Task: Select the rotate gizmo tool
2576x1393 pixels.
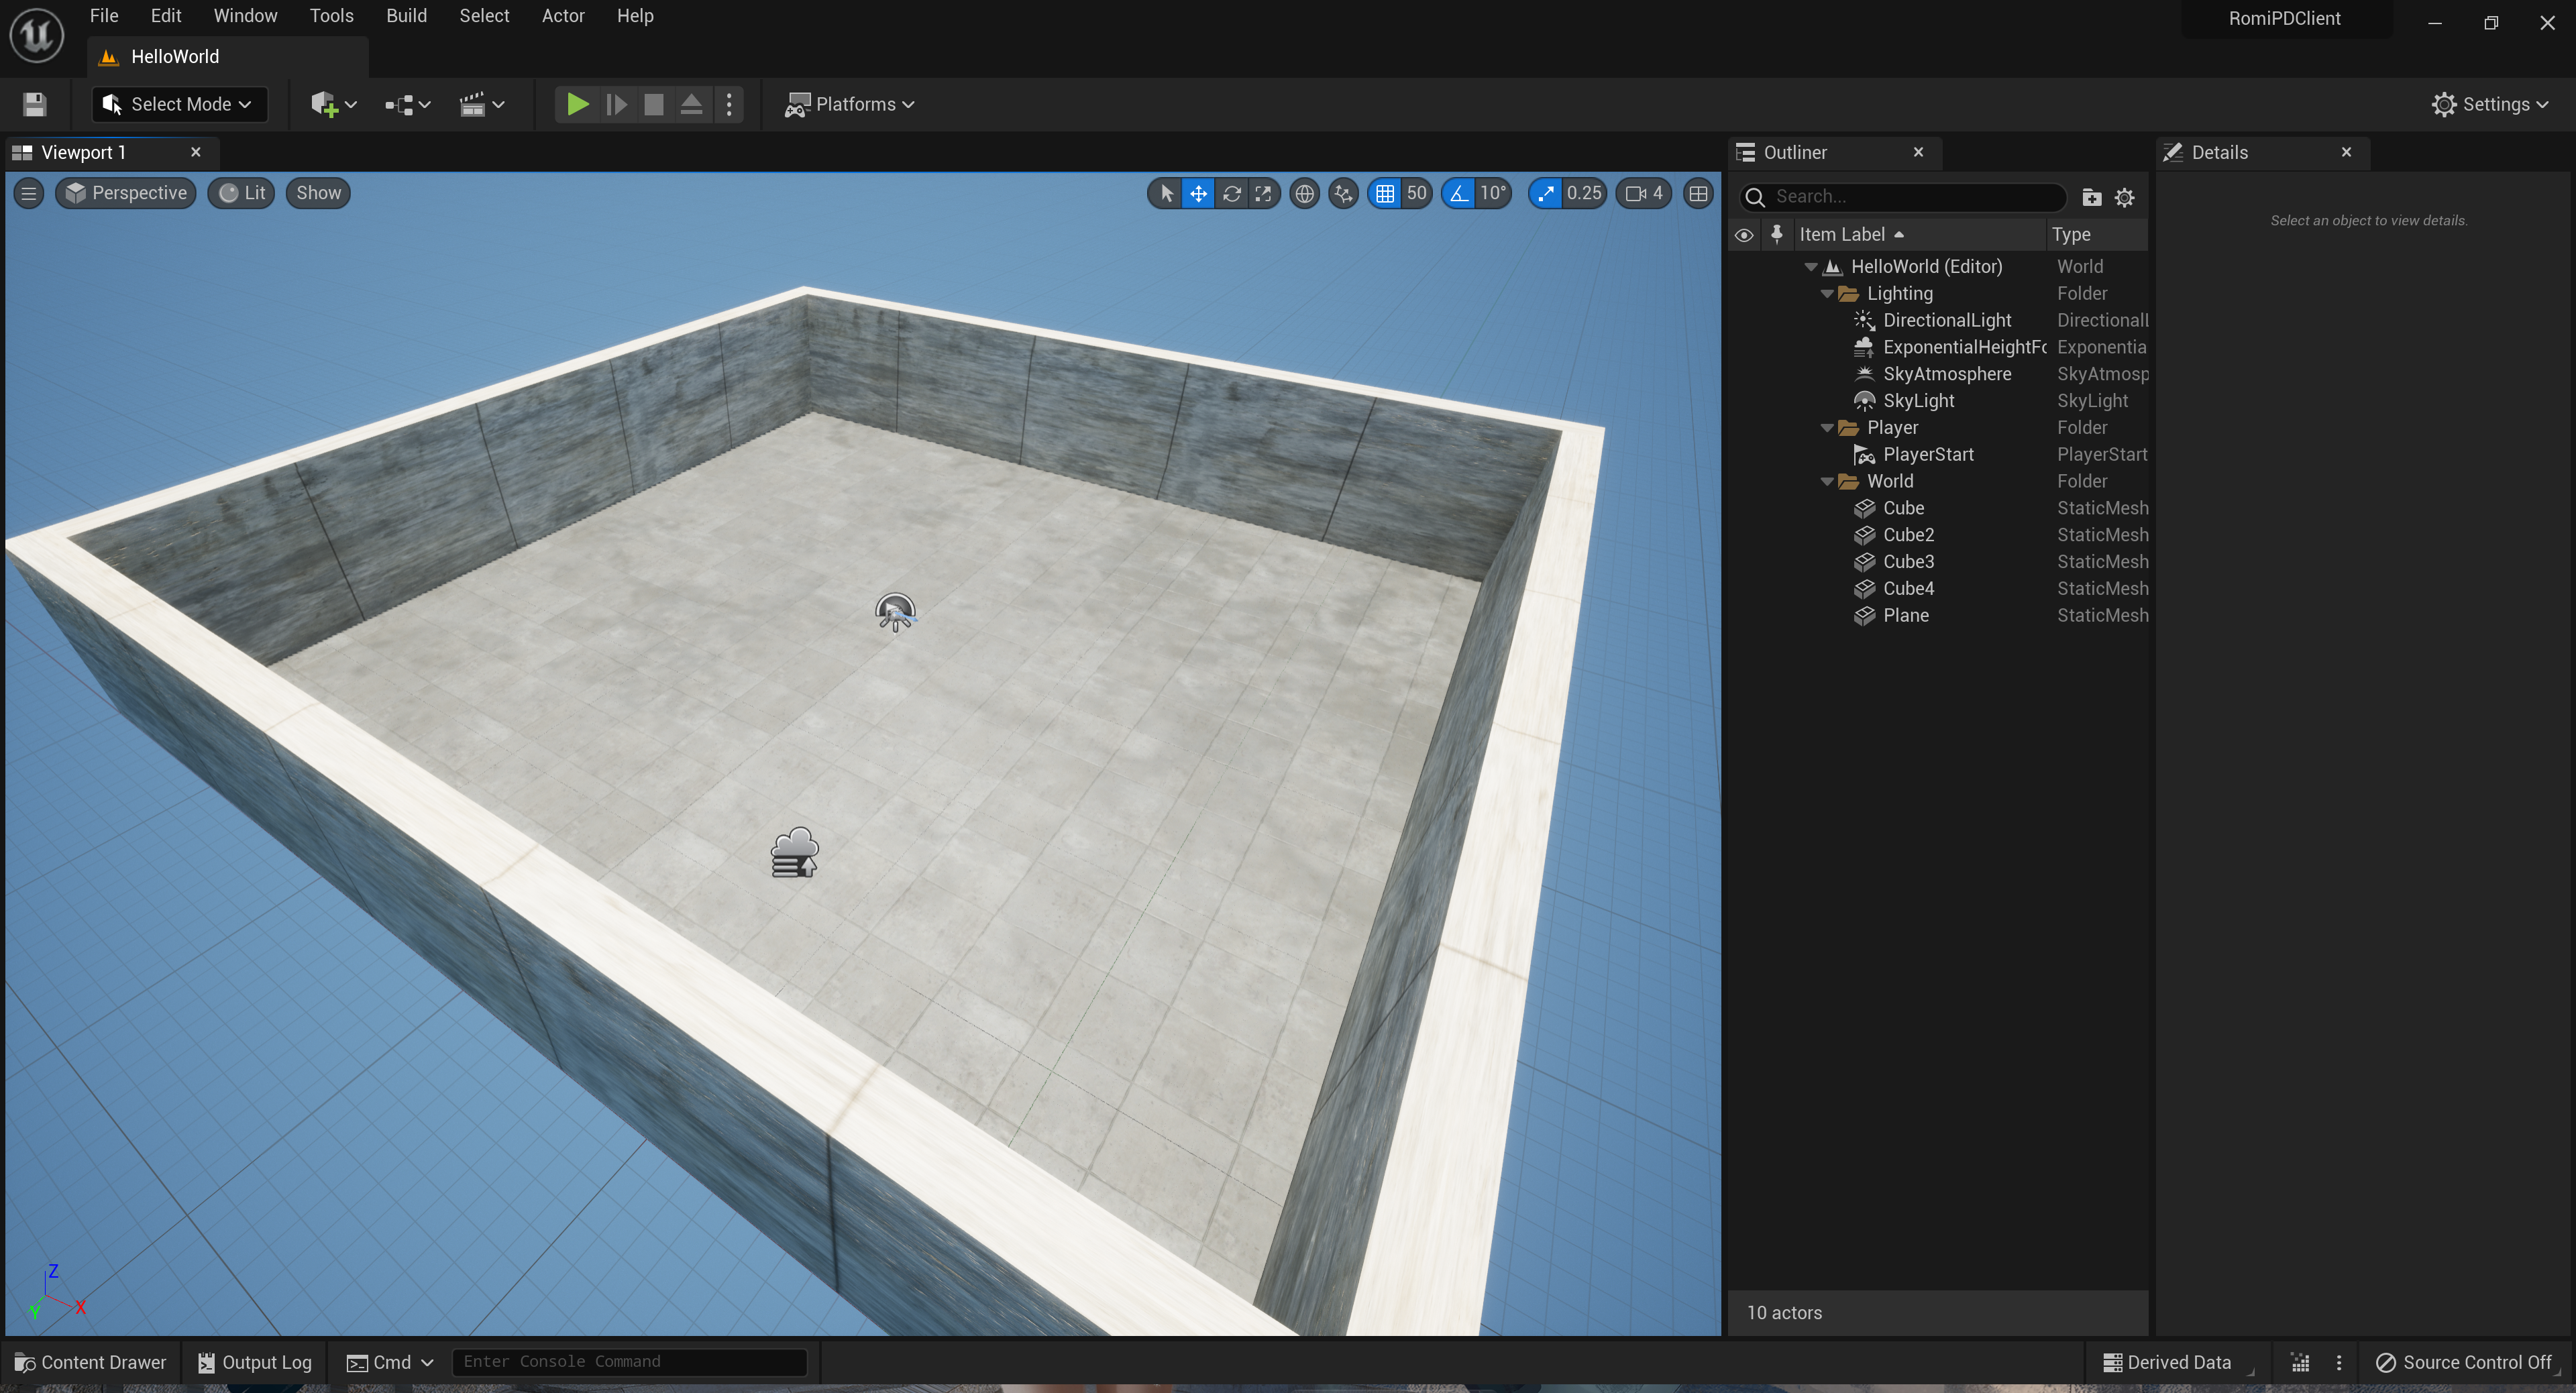Action: point(1231,193)
